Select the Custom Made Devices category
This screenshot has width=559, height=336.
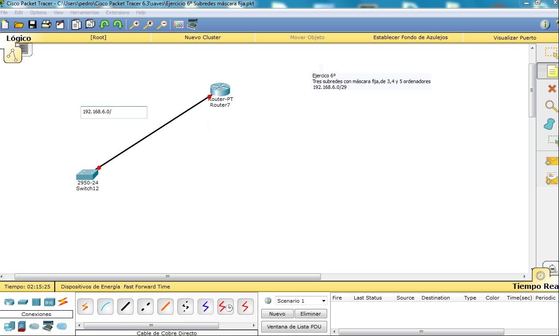[48, 327]
